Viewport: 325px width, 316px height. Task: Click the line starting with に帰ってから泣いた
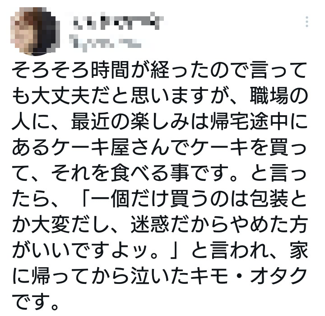tap(159, 276)
